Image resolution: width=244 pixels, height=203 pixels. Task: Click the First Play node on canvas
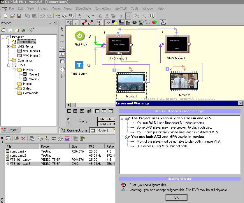(80, 36)
